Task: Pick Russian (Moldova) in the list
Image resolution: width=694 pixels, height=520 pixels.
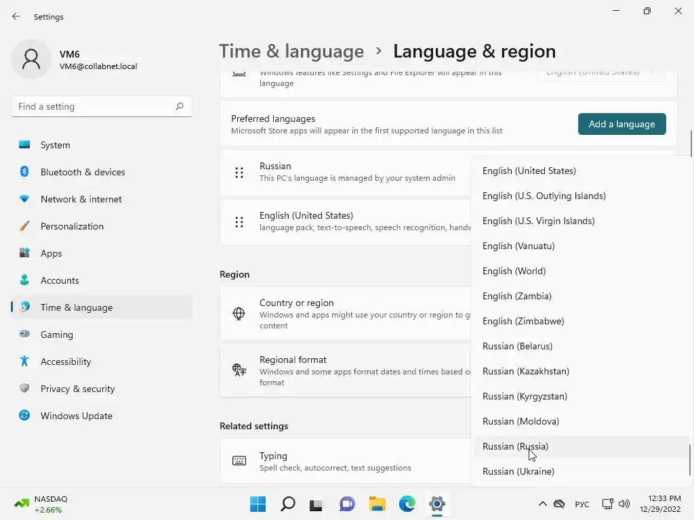Action: pos(580,421)
